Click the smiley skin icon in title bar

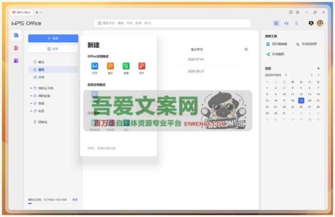coord(297,12)
